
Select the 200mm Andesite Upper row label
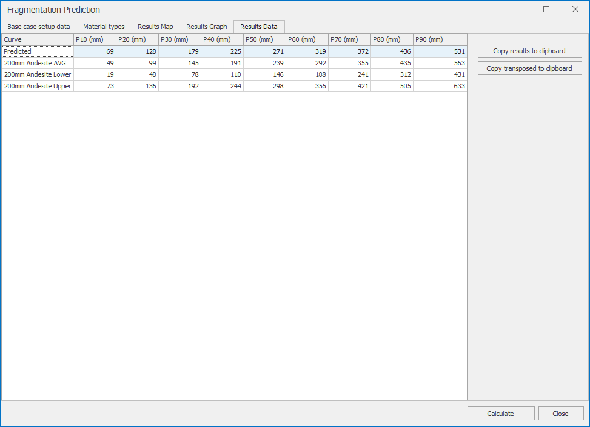coord(38,86)
